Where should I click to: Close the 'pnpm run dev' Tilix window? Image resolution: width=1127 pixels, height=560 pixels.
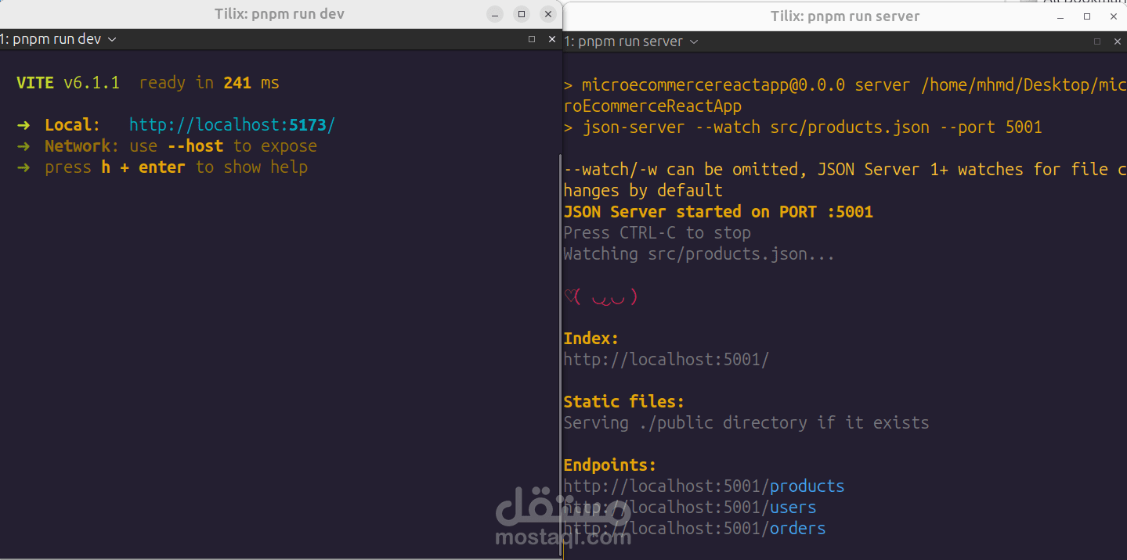coord(549,14)
